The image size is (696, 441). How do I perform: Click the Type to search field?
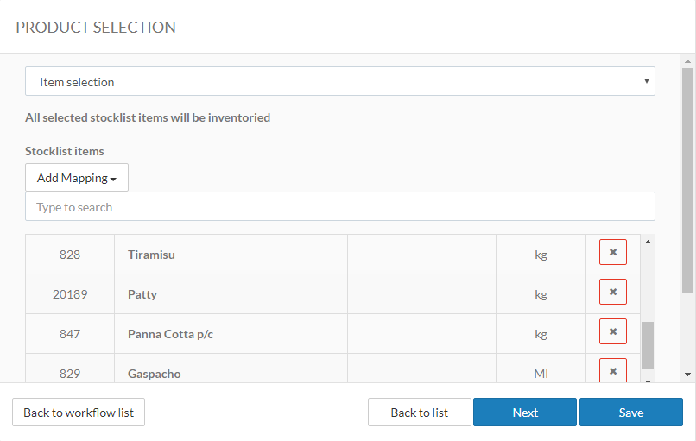(x=339, y=207)
